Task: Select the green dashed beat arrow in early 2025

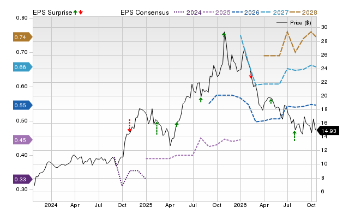Action: coord(157,128)
